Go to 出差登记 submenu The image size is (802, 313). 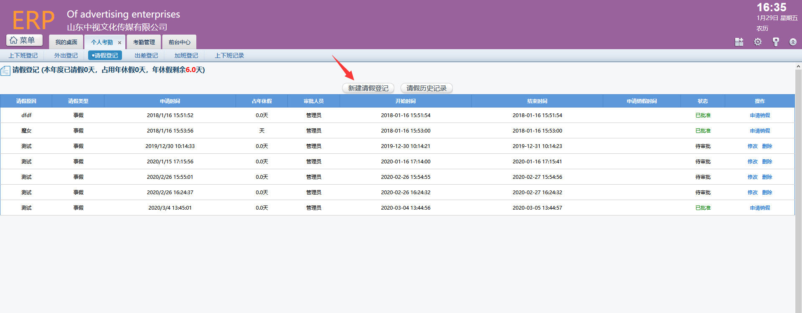pos(146,55)
